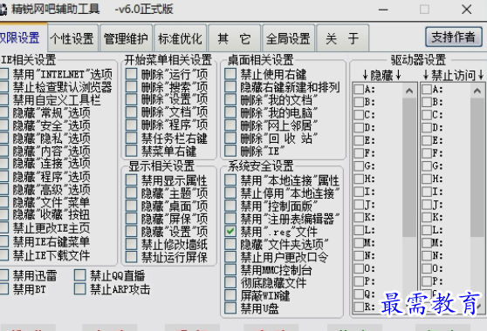Viewport: 487px width, 331px height.
Task: Check 禁用MMC控制台 box
Action: point(230,270)
